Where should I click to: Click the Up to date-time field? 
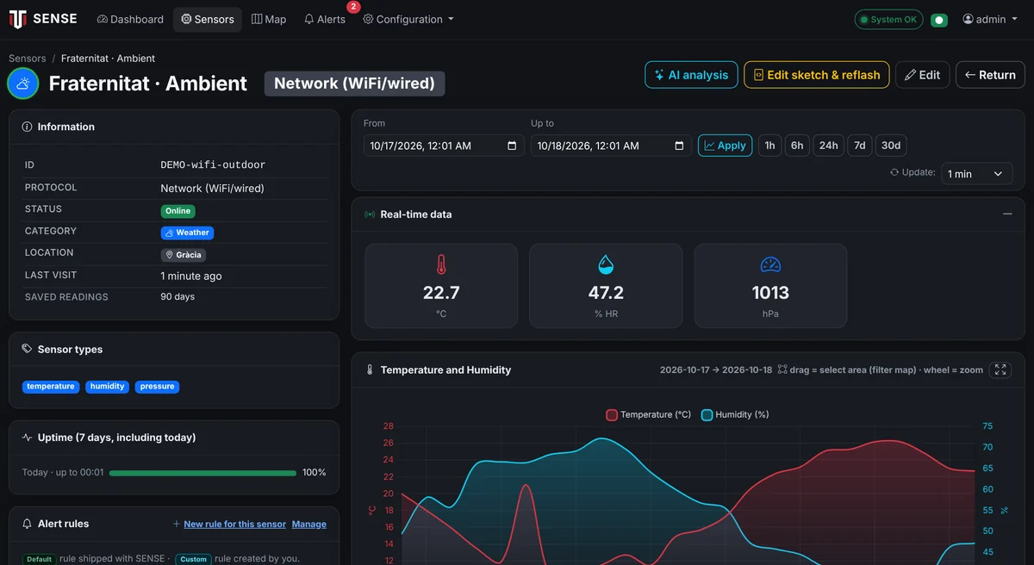click(x=611, y=146)
